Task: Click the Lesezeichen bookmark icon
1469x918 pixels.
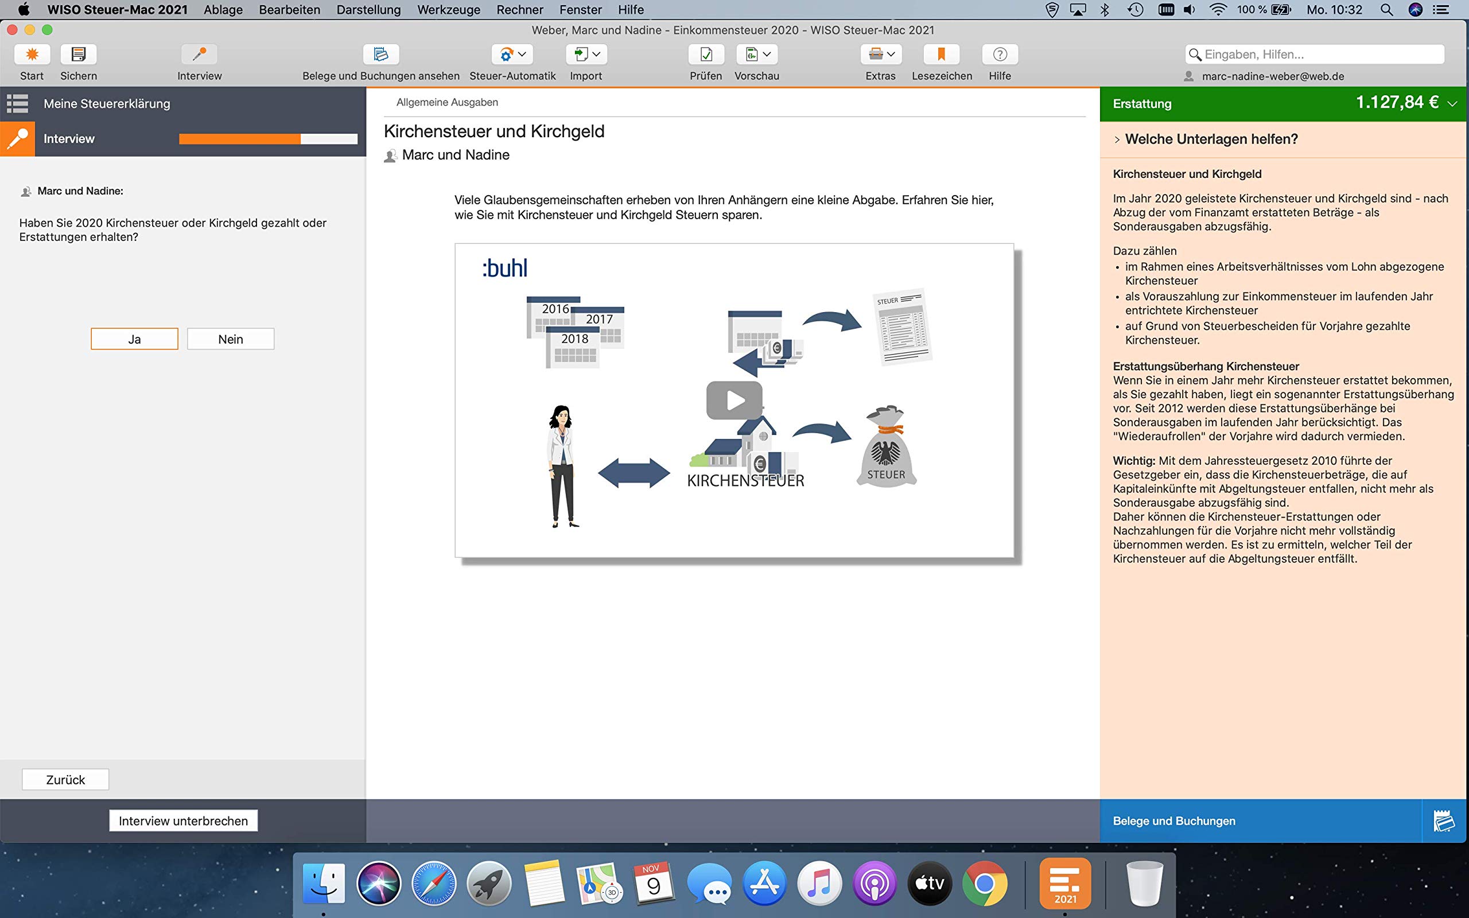Action: (942, 55)
